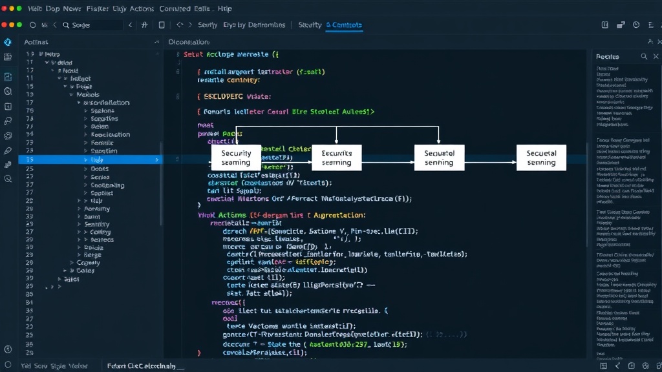Screen dimensions: 662x372
Task: Expand the Penumy tree item
Action: [x=79, y=209]
